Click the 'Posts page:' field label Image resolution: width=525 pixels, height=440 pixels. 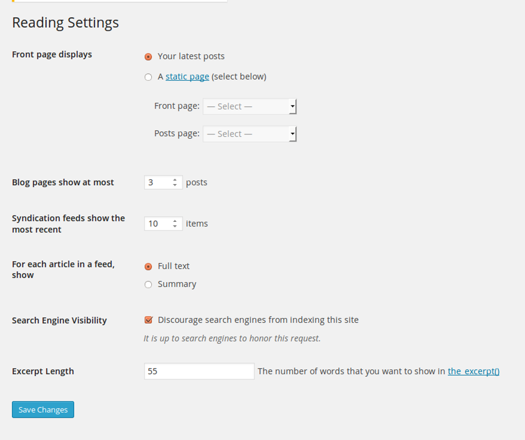coord(177,133)
